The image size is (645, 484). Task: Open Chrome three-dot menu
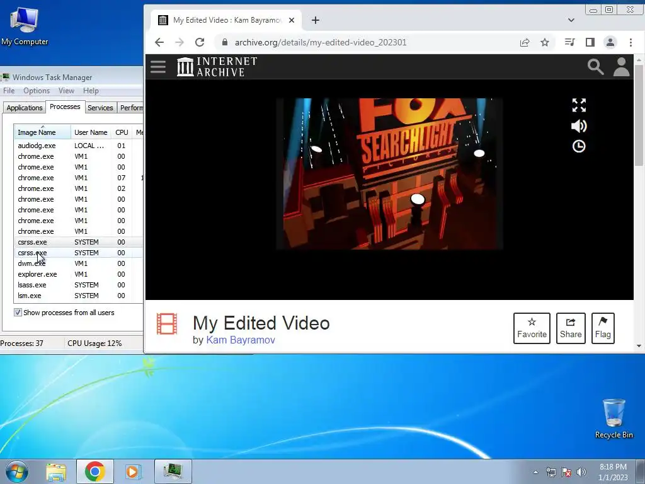[631, 42]
